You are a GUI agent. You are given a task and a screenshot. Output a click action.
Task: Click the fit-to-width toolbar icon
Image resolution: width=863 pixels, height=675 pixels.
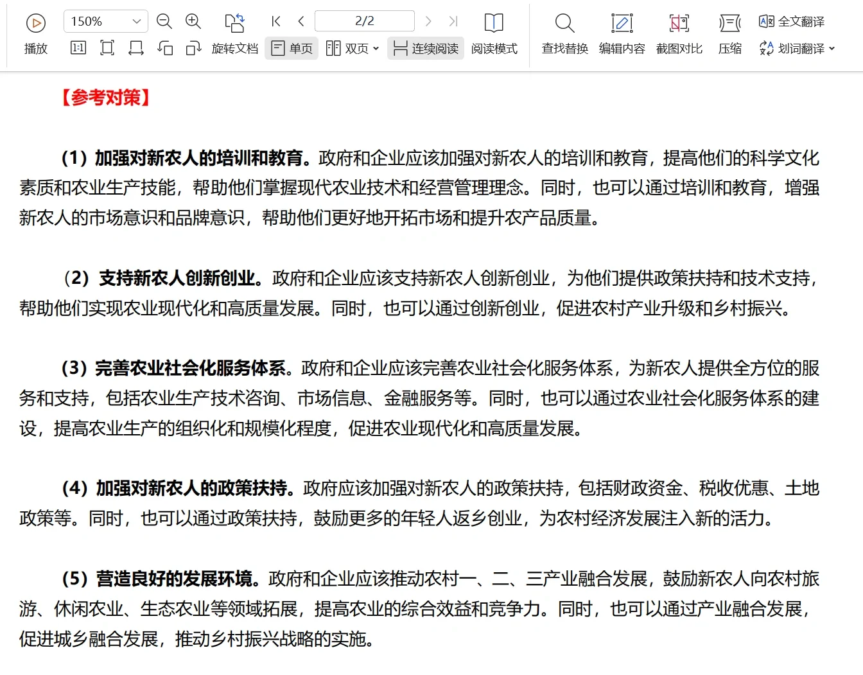[135, 48]
